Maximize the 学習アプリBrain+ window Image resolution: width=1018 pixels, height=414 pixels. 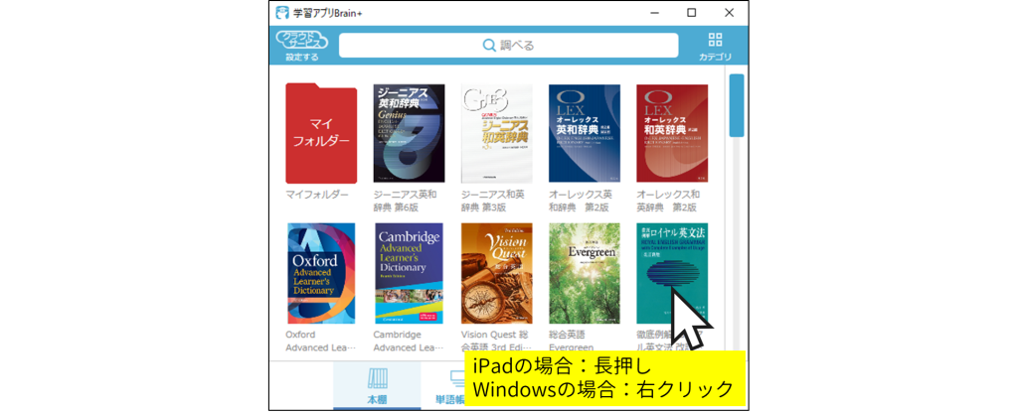[692, 13]
